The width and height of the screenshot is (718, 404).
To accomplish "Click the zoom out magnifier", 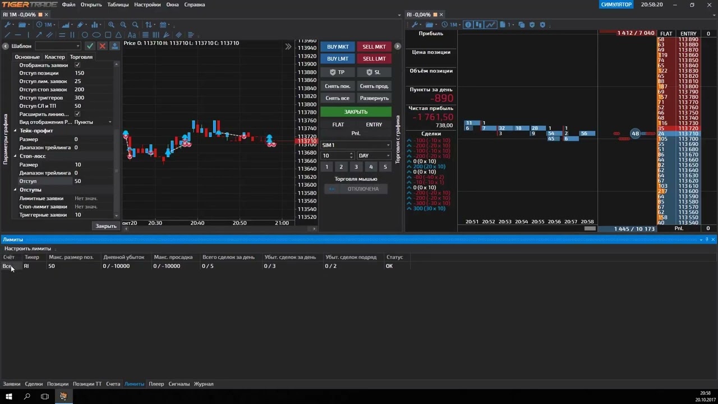I will pos(123,25).
